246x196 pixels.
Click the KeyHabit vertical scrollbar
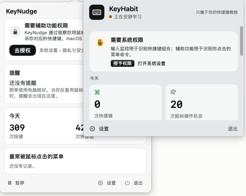pos(242,41)
